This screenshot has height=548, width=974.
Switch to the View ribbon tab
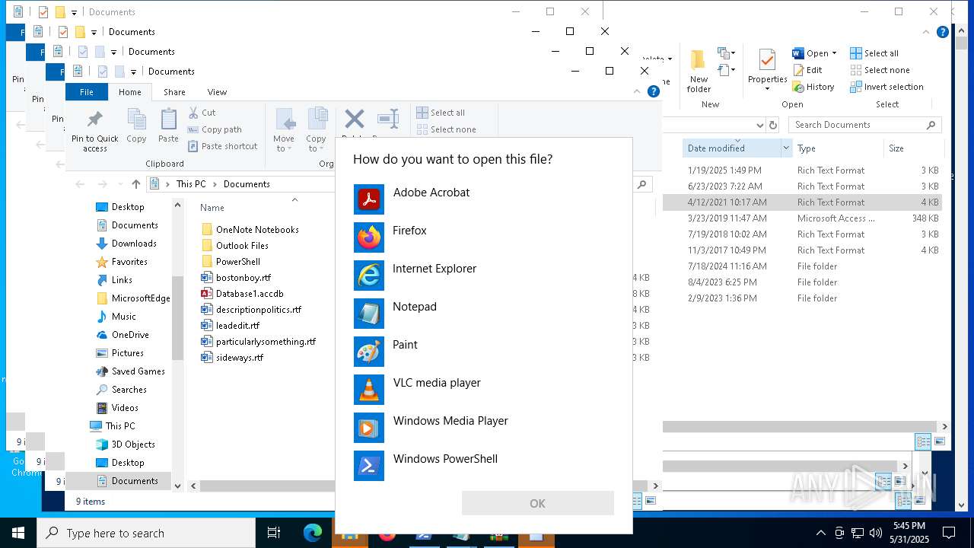click(x=217, y=91)
